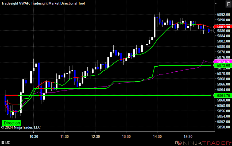Click the 5870.00 price axis label
Image resolution: width=232 pixels, height=146 pixels.
(x=224, y=74)
